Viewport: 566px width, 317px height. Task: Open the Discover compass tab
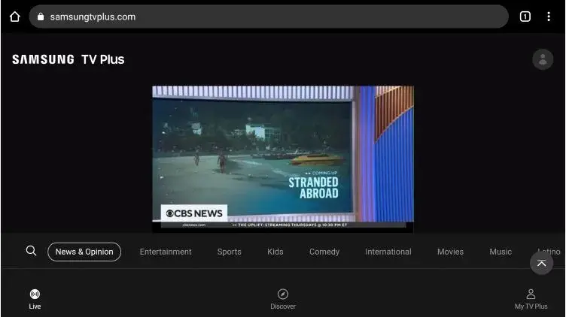283,300
